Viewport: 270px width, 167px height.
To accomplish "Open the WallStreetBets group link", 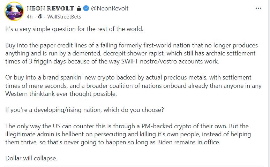I will coord(64,17).
